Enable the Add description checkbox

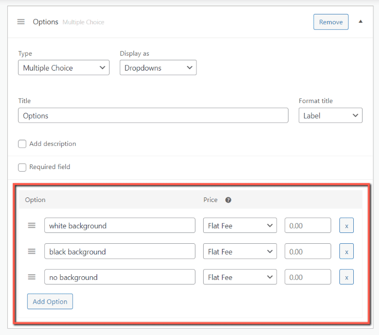[x=22, y=144]
